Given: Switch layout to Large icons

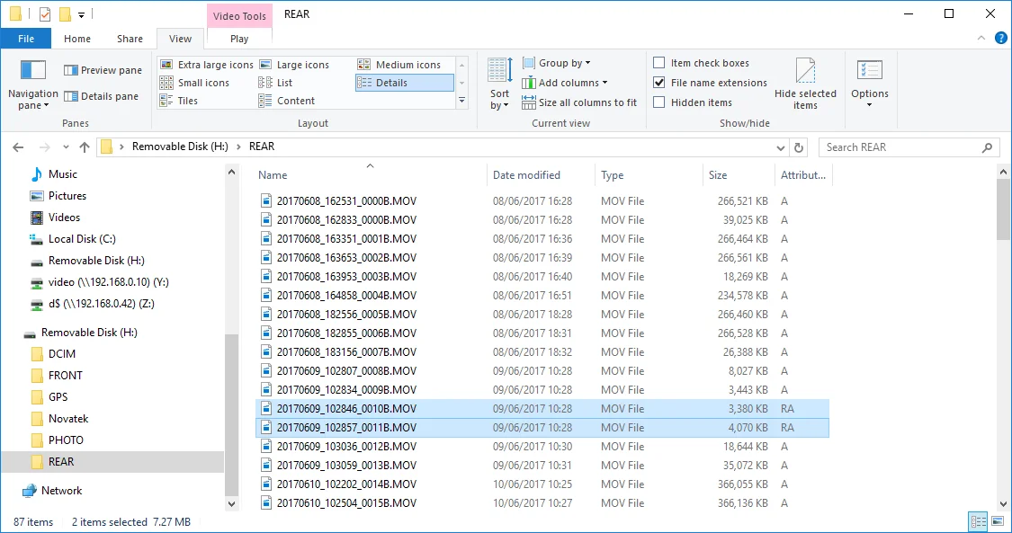Looking at the screenshot, I should (x=295, y=65).
